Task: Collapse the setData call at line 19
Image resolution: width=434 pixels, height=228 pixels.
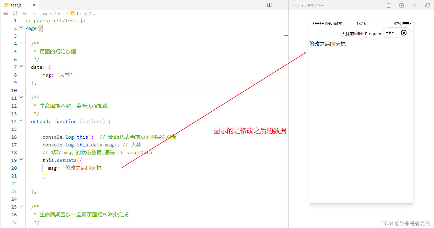Action: pos(21,159)
